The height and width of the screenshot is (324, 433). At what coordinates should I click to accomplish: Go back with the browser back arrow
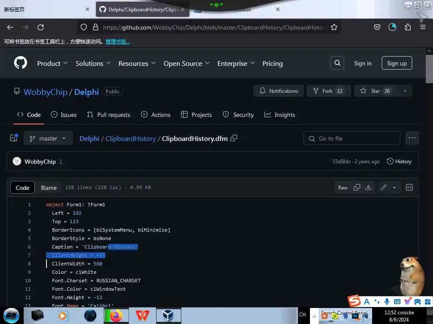click(x=10, y=27)
